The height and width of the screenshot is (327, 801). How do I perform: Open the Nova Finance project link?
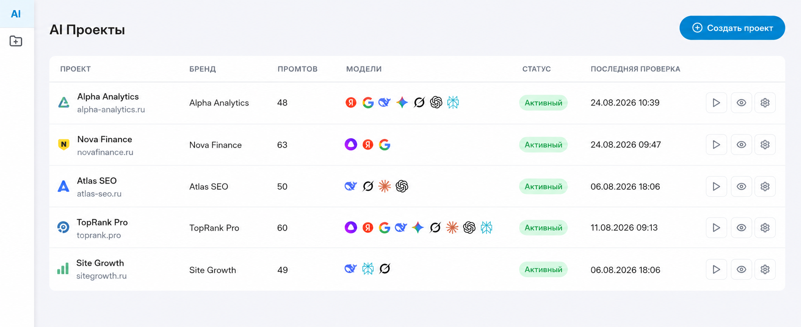(105, 139)
